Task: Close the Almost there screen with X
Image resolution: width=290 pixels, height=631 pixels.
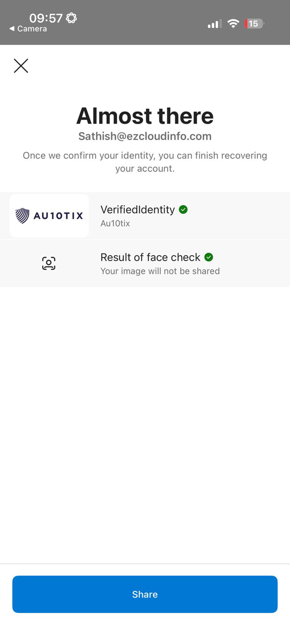Action: pos(21,66)
